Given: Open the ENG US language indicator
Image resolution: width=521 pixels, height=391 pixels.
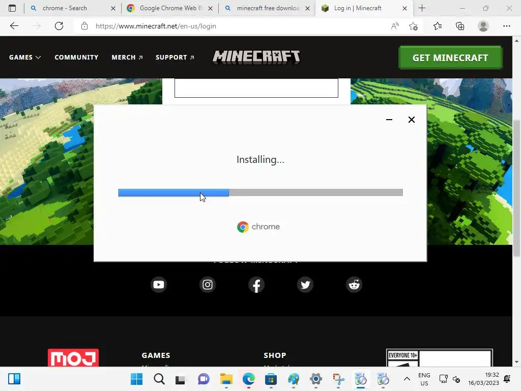Looking at the screenshot, I should tap(424, 379).
